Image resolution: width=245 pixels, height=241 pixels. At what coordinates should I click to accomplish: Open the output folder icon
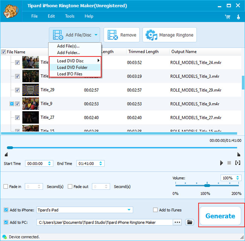(x=190, y=222)
